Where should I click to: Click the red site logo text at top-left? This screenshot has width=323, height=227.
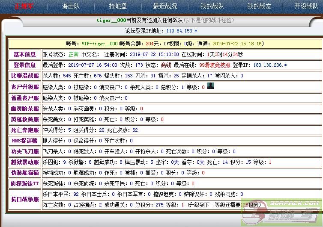click(24, 6)
